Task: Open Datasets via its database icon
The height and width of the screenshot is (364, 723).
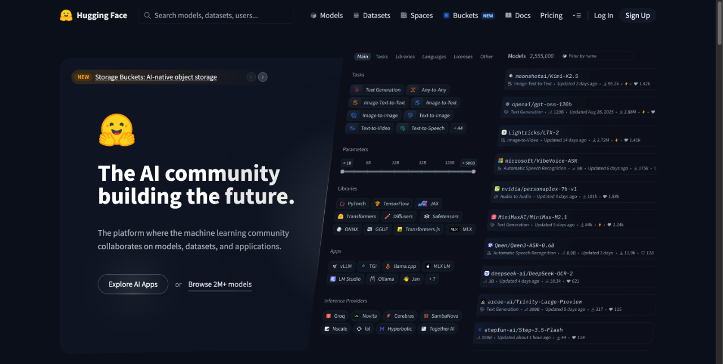Action: click(x=356, y=16)
